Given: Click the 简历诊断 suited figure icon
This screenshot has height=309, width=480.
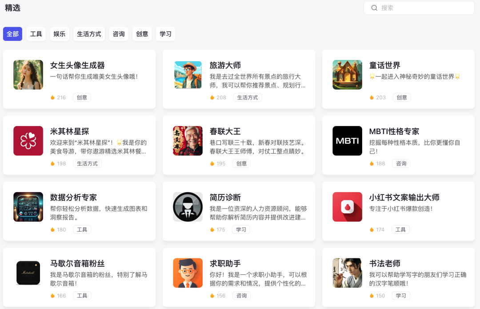Looking at the screenshot, I should click(x=188, y=207).
